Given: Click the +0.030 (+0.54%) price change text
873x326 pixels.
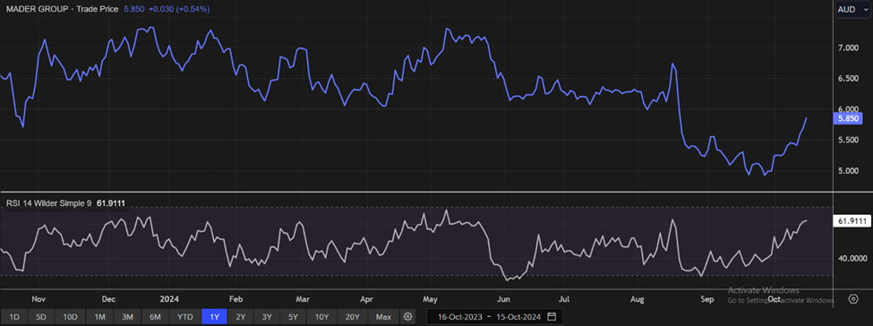Looking at the screenshot, I should [x=180, y=9].
